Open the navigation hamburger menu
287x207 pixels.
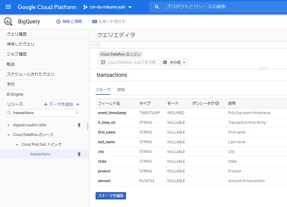point(8,7)
